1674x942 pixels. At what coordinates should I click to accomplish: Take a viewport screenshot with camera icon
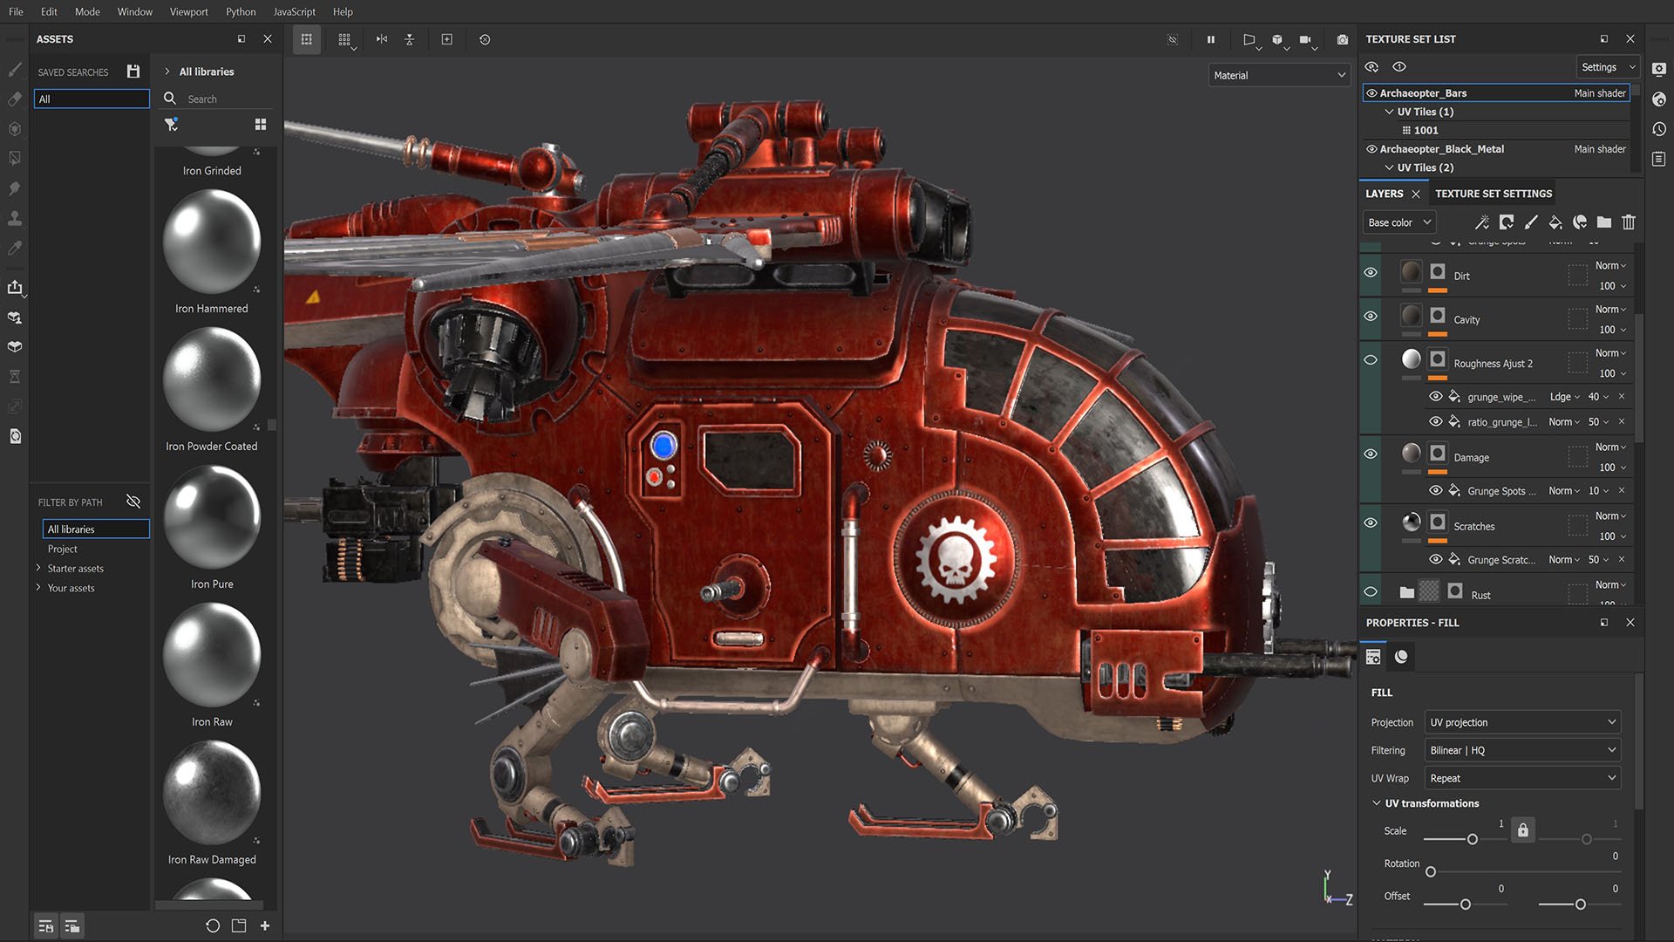[1343, 39]
